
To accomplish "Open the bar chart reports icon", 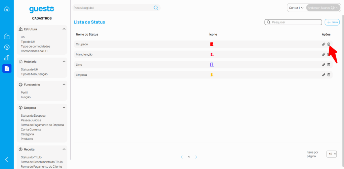I will point(7,58).
